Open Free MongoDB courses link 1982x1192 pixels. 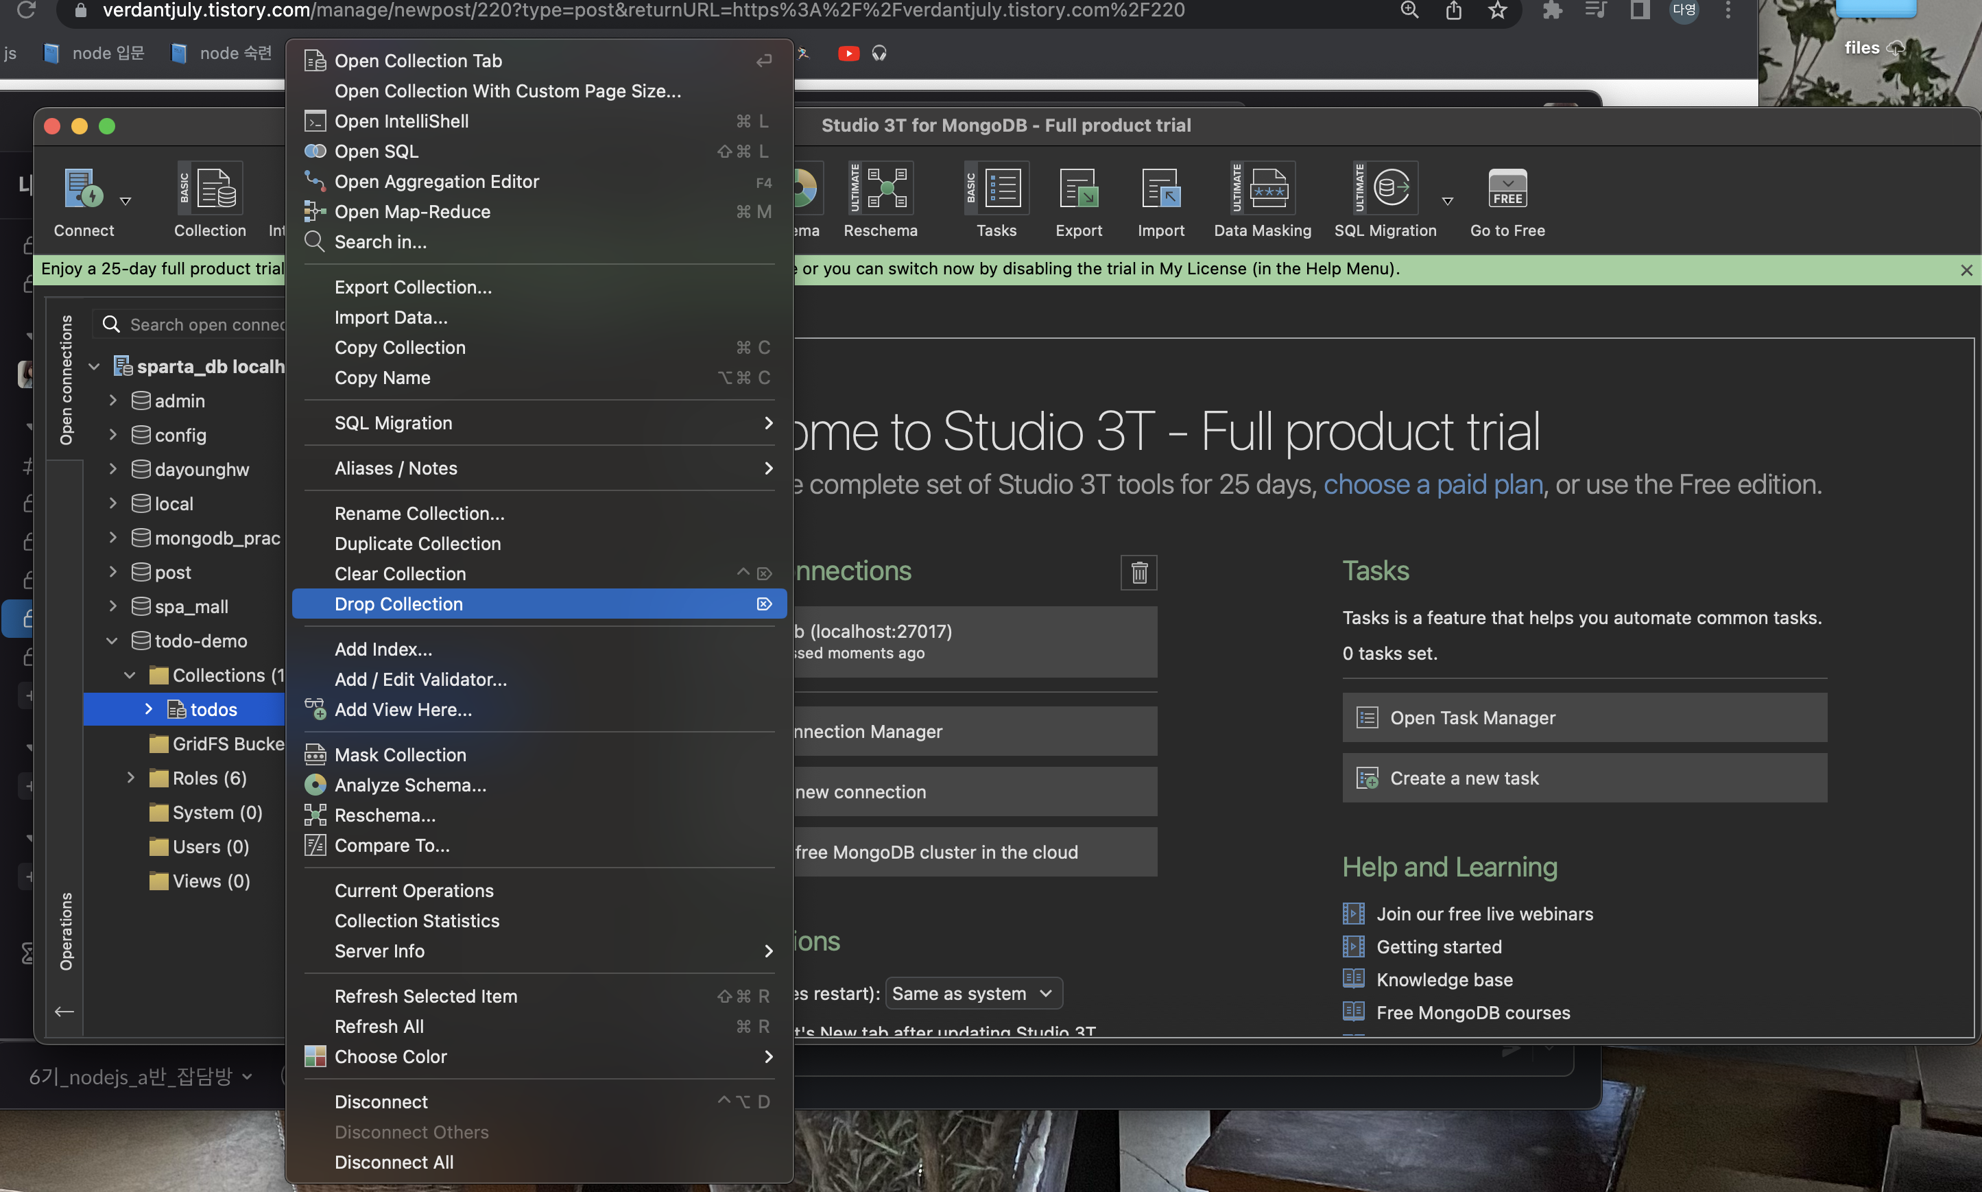pos(1473,1013)
